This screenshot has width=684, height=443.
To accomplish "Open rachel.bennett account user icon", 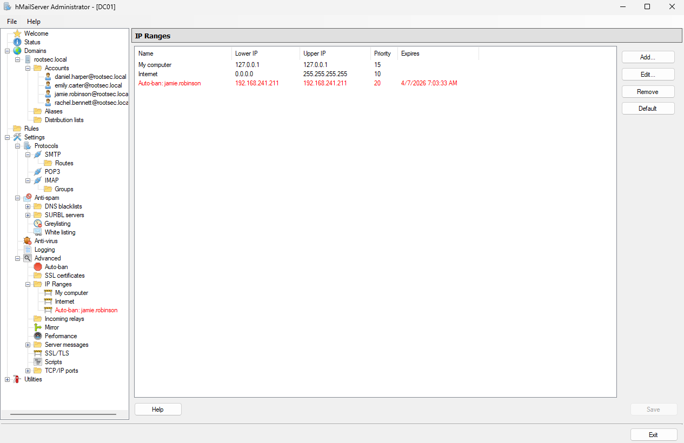I will click(48, 103).
